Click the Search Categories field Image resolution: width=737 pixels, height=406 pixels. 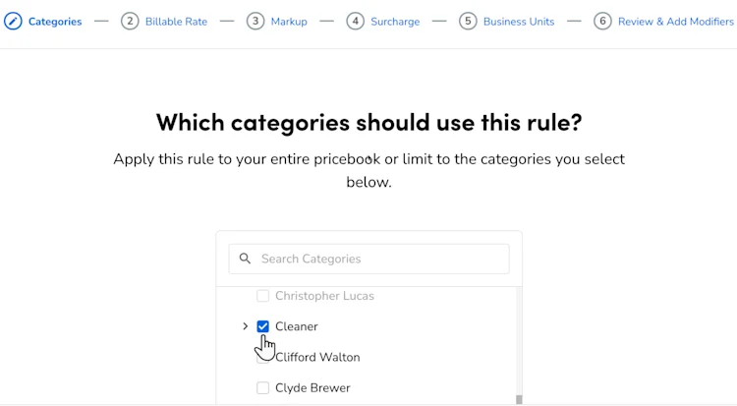click(x=368, y=259)
